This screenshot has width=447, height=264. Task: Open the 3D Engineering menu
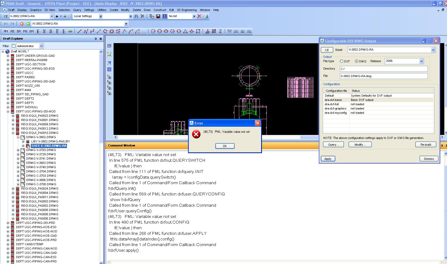tap(187, 10)
